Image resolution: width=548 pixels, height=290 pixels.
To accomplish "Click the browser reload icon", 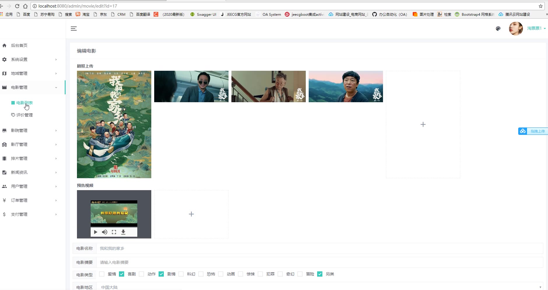I will (17, 6).
